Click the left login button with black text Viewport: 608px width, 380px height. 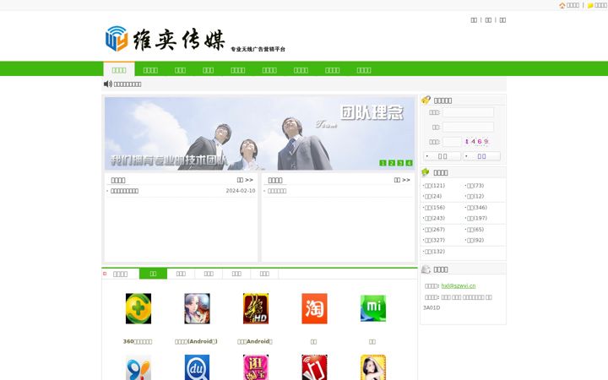[442, 156]
